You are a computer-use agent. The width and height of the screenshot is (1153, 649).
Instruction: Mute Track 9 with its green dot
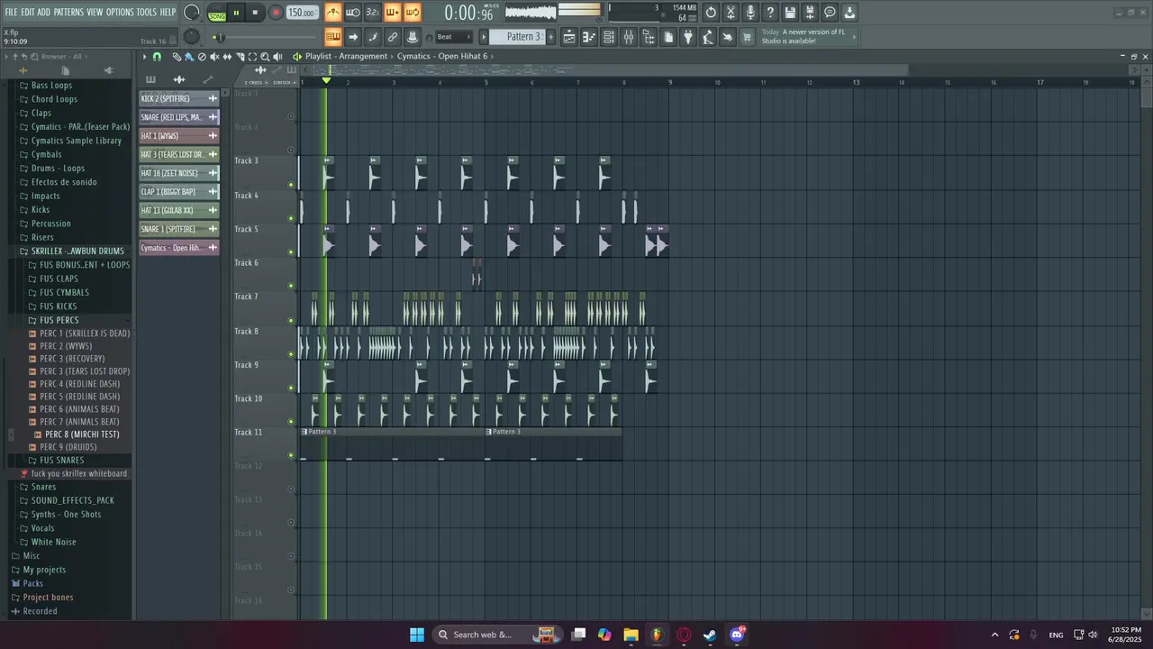[x=291, y=388]
